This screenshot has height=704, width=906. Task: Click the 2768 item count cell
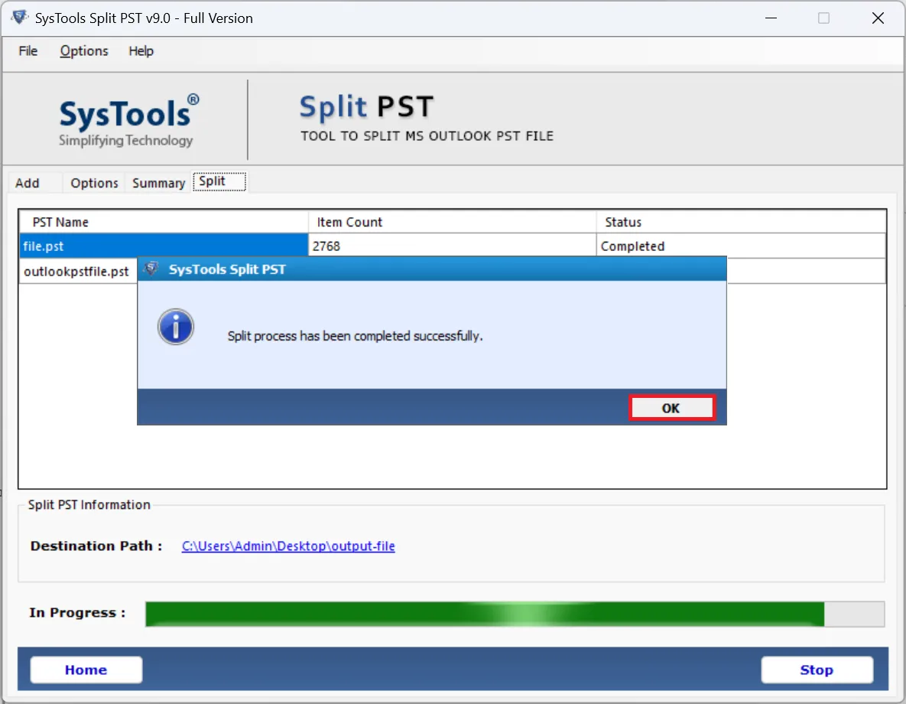(452, 246)
